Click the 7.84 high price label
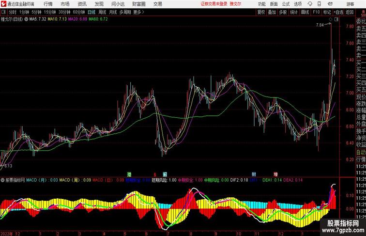Screen dimensions: 366x236 (320, 25)
